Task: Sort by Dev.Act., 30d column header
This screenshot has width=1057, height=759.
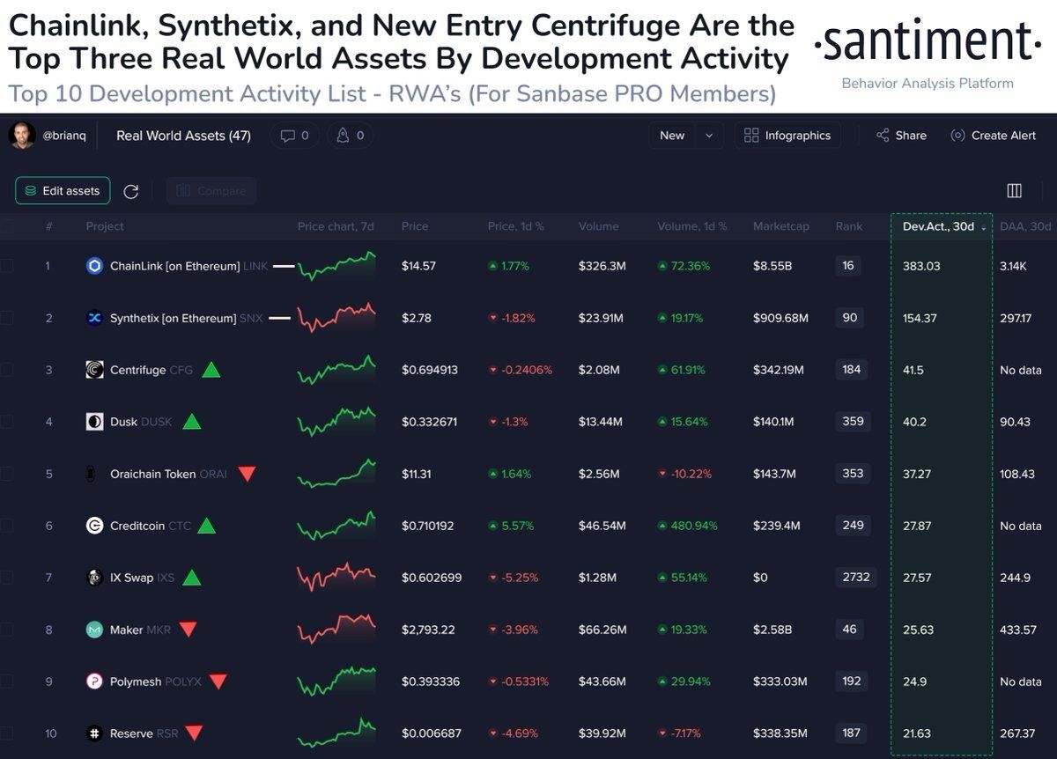Action: (x=939, y=226)
